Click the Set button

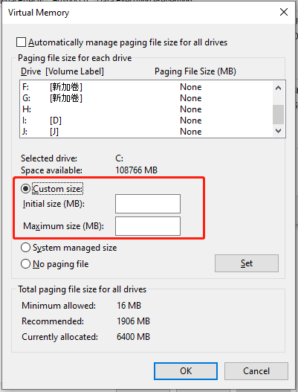coord(247,263)
